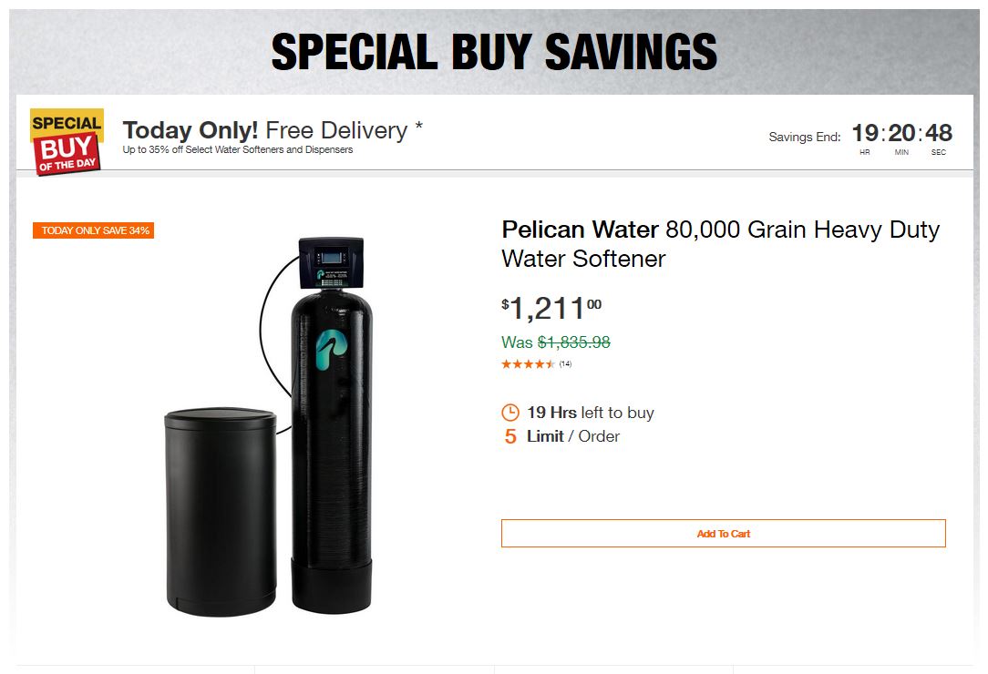The height and width of the screenshot is (674, 988).
Task: Open the Pelican Water product title link
Action: [720, 243]
